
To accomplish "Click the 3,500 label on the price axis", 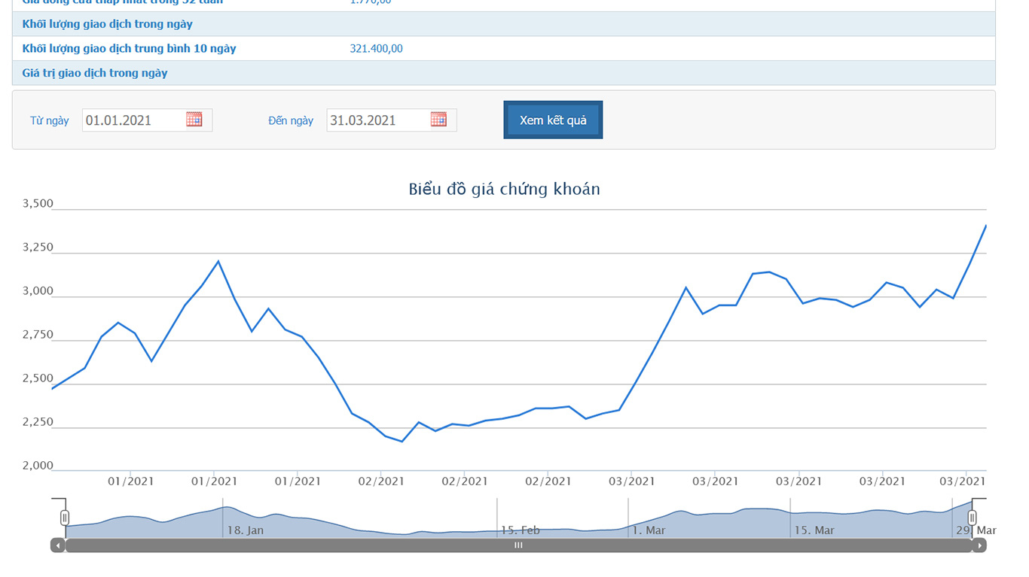I will [38, 204].
